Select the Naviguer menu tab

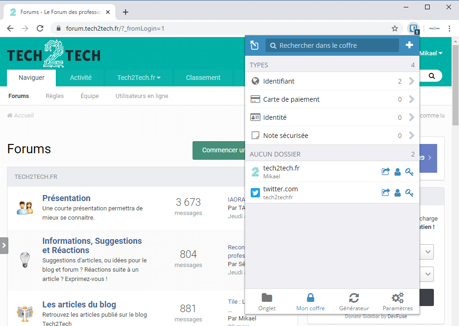click(x=31, y=78)
